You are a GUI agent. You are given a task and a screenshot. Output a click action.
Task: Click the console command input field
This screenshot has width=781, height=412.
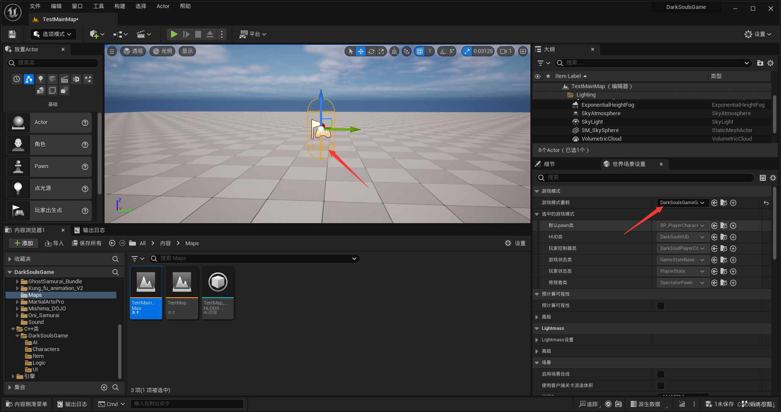(187, 404)
